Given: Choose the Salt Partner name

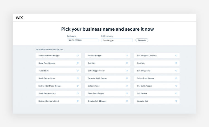Looking at the screenshot, I should [157, 94].
